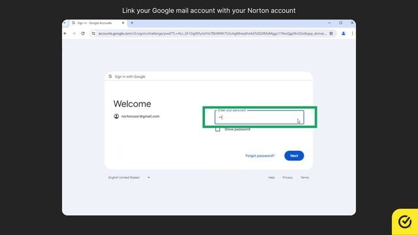Click the Norton checkmark logo
Image resolution: width=418 pixels, height=235 pixels.
405,222
